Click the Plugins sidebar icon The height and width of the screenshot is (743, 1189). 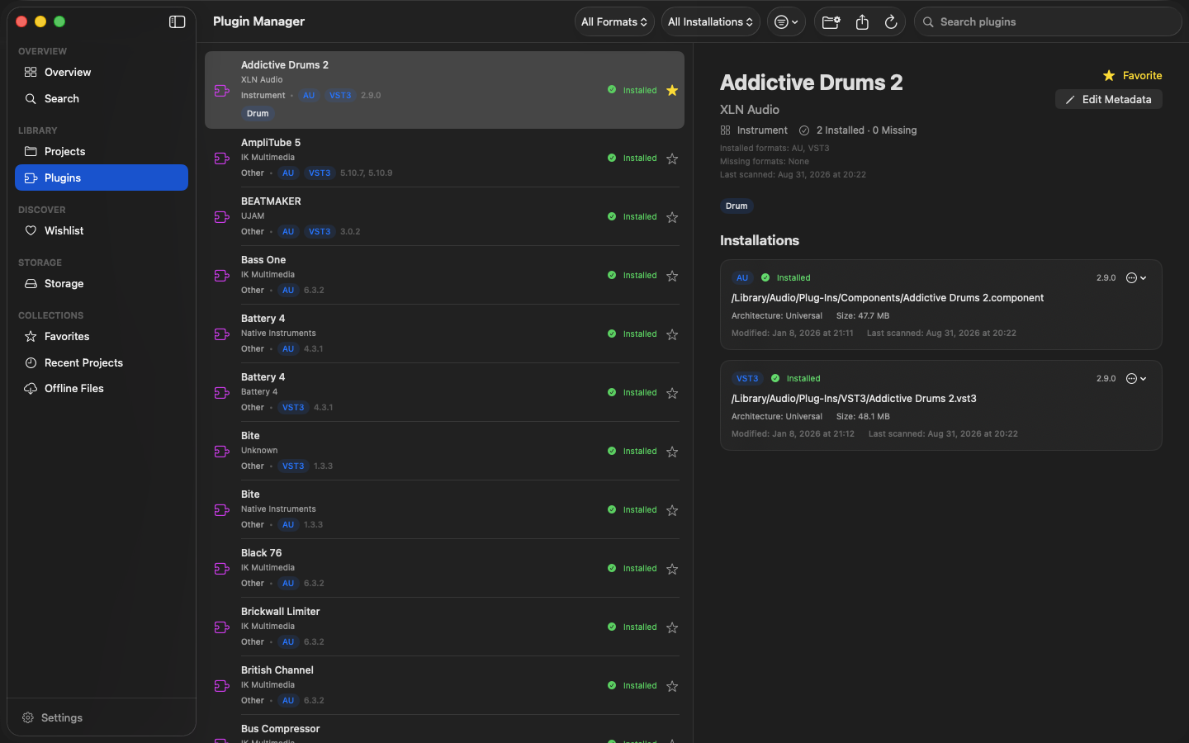click(31, 178)
